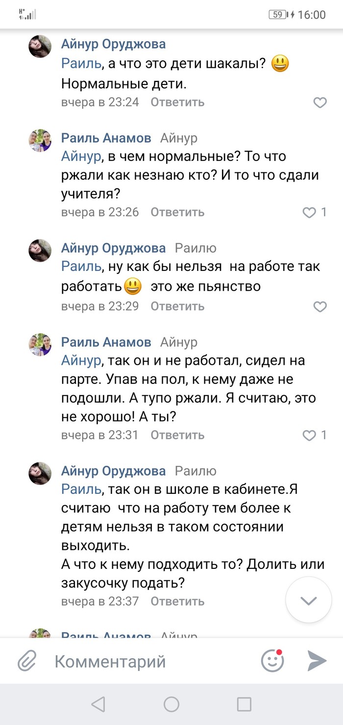Viewport: 343px width, 725px height.
Task: Like the comment posted at 23:29
Action: pos(319,307)
